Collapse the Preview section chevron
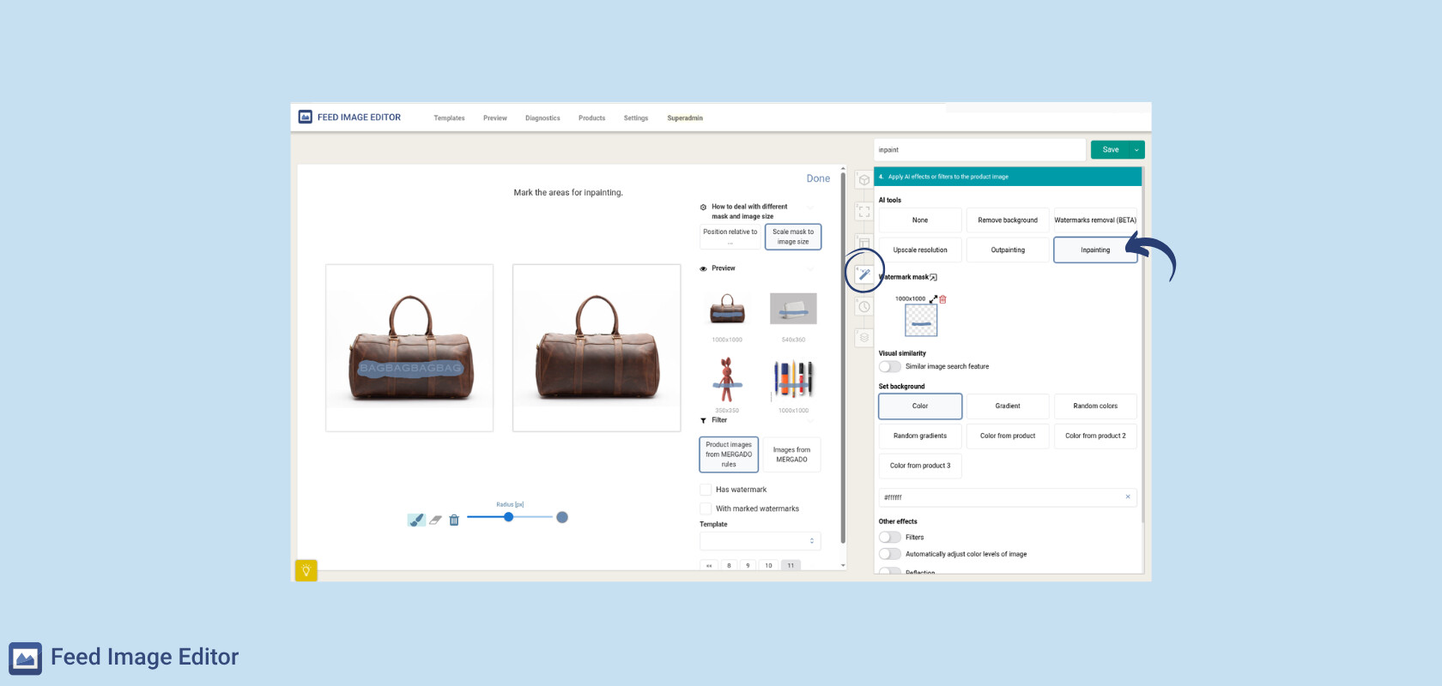1442x686 pixels. click(x=810, y=269)
